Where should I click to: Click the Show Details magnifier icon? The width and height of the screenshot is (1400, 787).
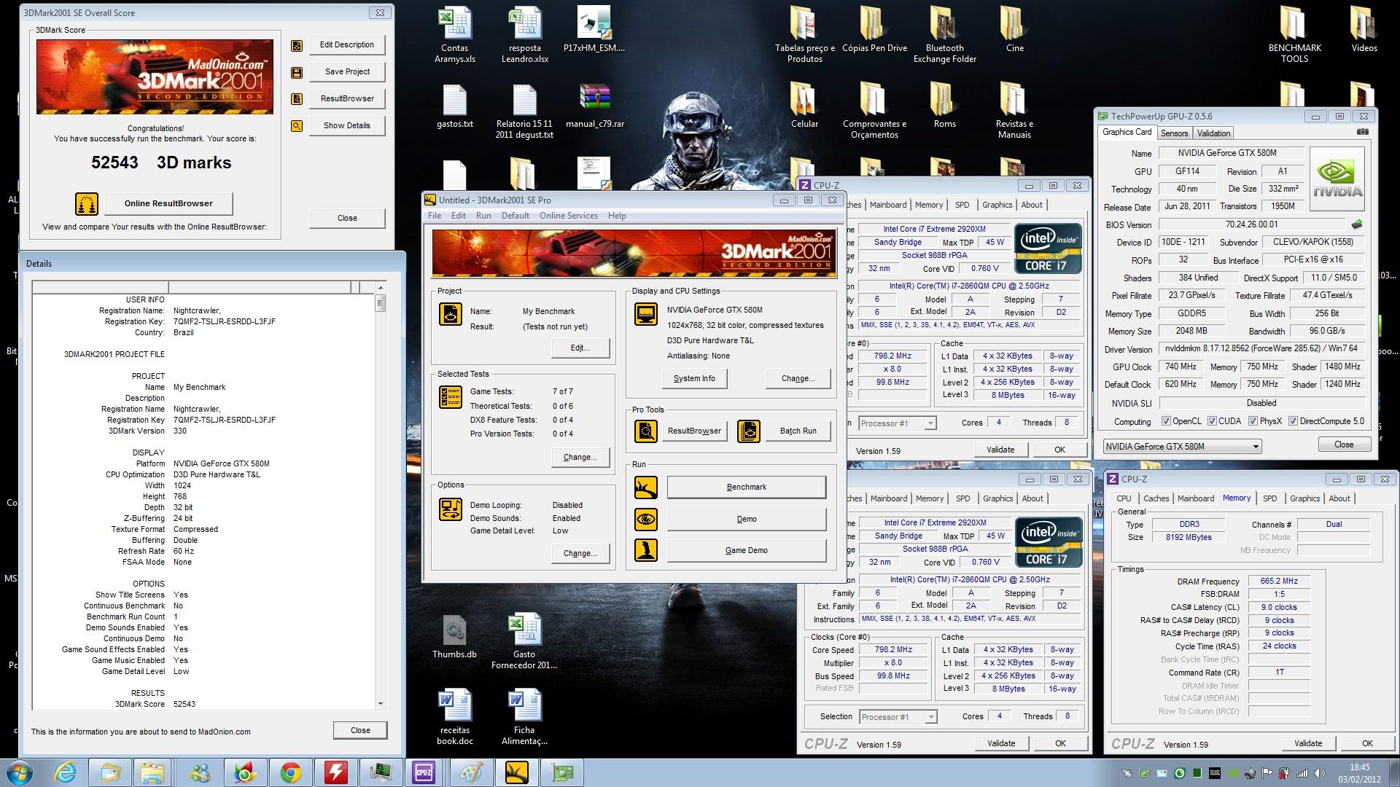(x=297, y=126)
